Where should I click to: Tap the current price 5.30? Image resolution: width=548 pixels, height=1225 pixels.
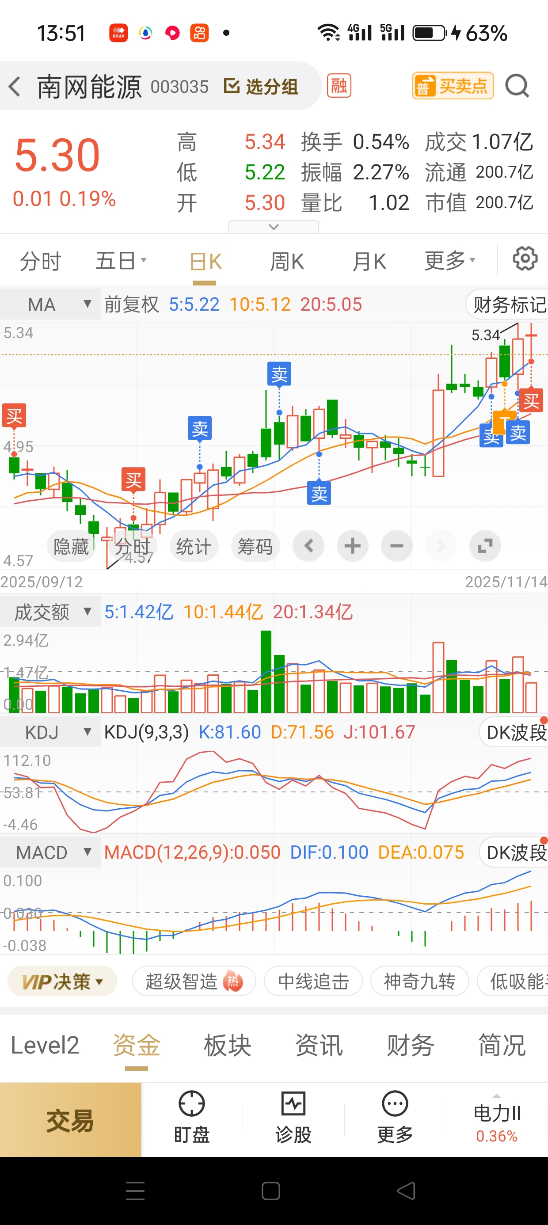[57, 155]
